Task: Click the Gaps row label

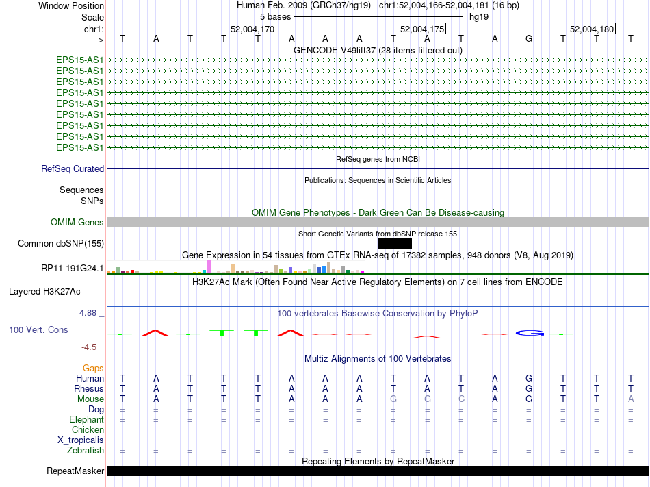Action: [93, 368]
